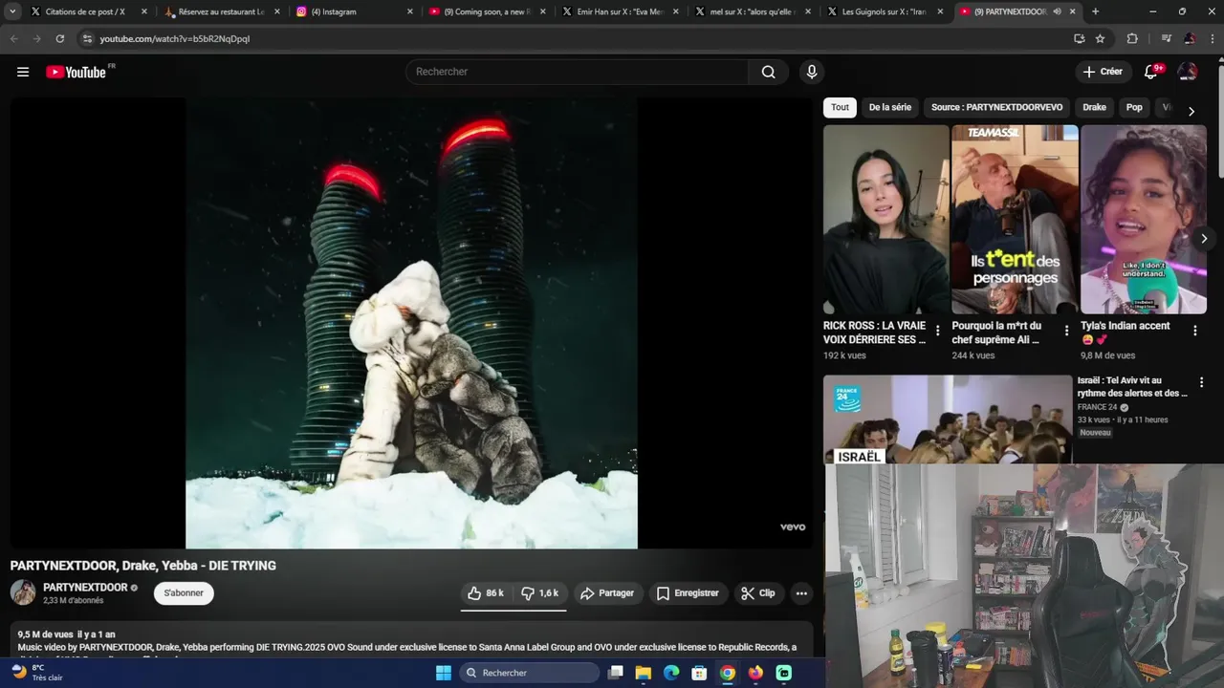Viewport: 1224px width, 688px height.
Task: Switch to the Les Guignols sur X tab
Action: click(x=884, y=11)
